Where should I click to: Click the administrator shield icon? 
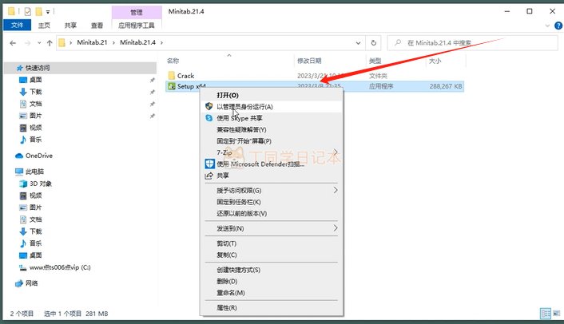(209, 106)
